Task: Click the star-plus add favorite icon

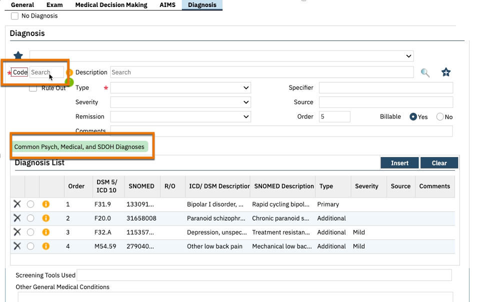Action: click(x=446, y=72)
